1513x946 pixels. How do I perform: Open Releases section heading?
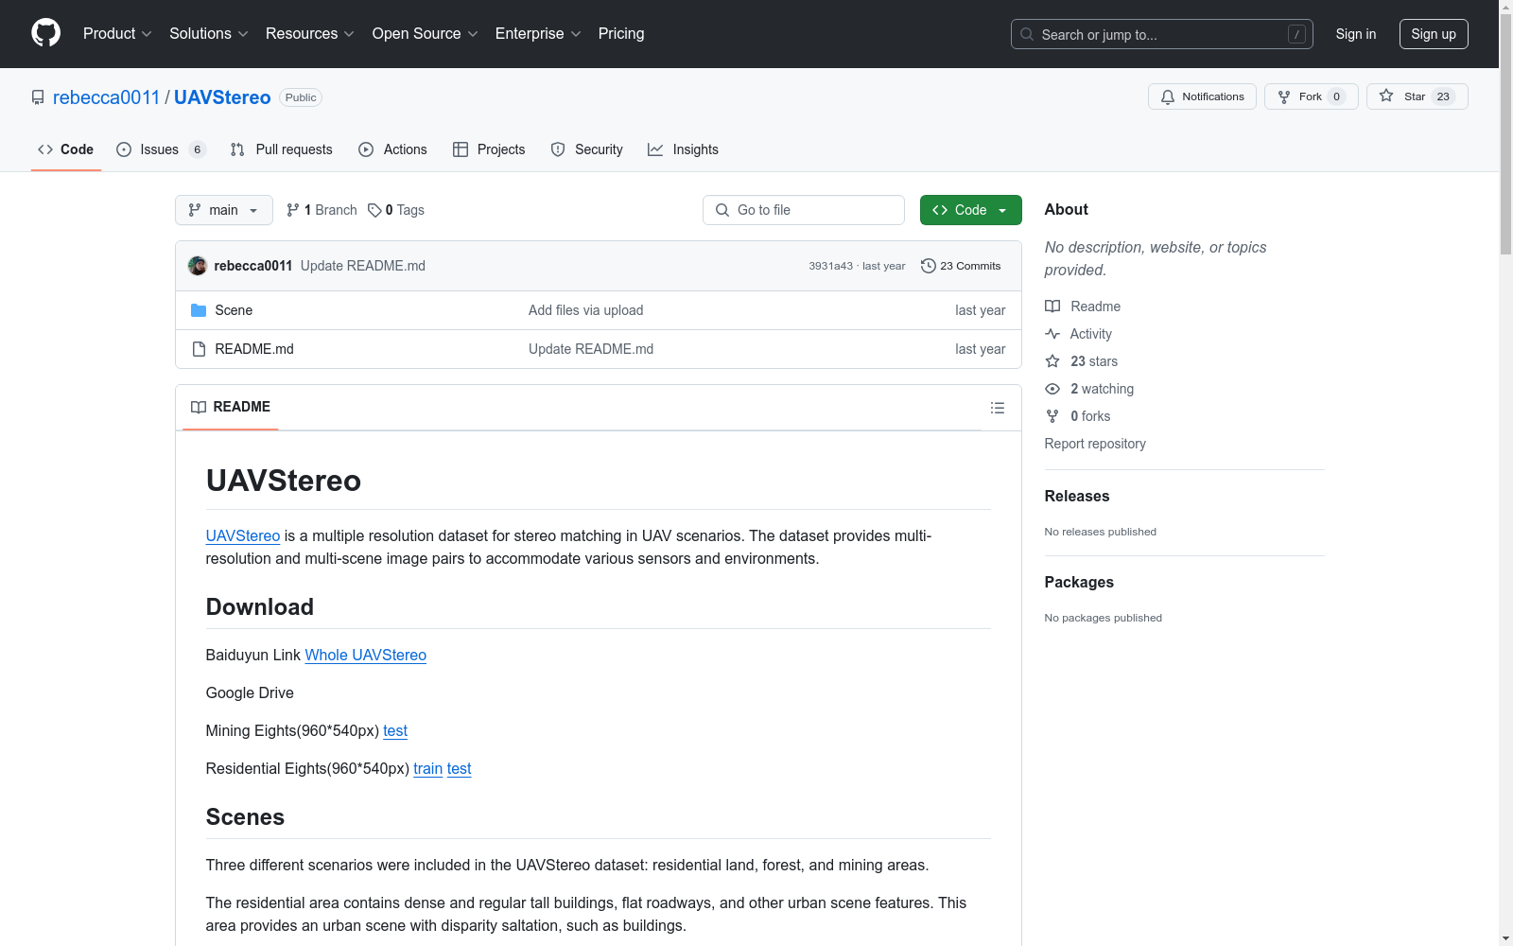[1077, 496]
